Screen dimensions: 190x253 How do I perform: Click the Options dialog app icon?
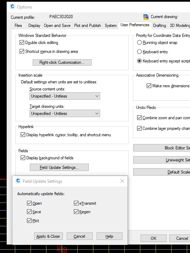(x=12, y=7)
